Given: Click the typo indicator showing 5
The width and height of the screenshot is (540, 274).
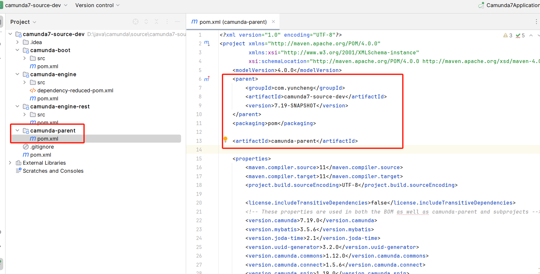Looking at the screenshot, I should 520,35.
